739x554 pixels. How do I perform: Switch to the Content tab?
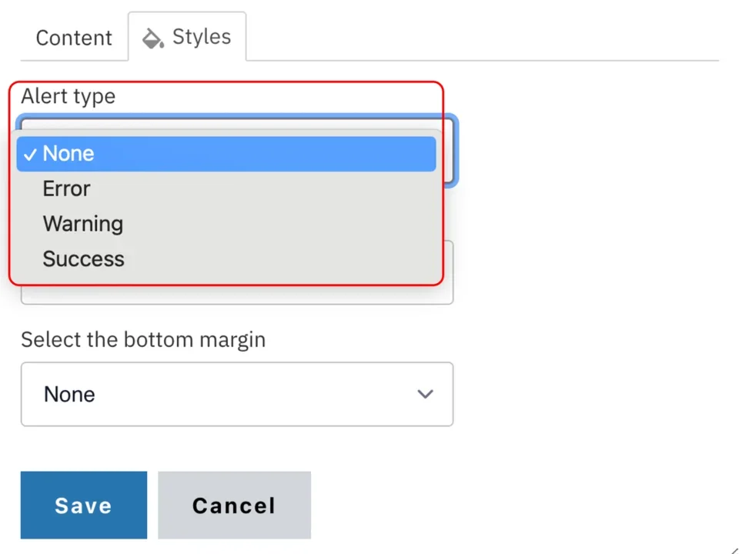coord(73,37)
